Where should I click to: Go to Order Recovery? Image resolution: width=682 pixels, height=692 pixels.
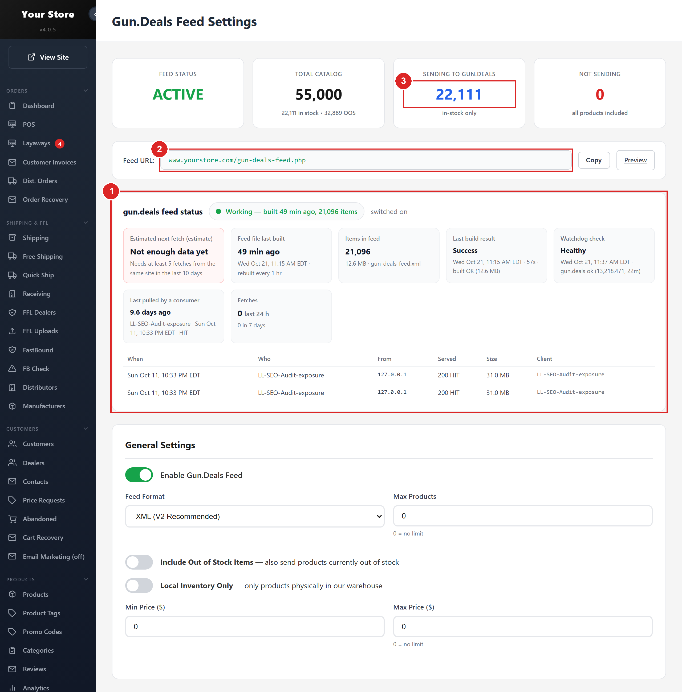(45, 199)
